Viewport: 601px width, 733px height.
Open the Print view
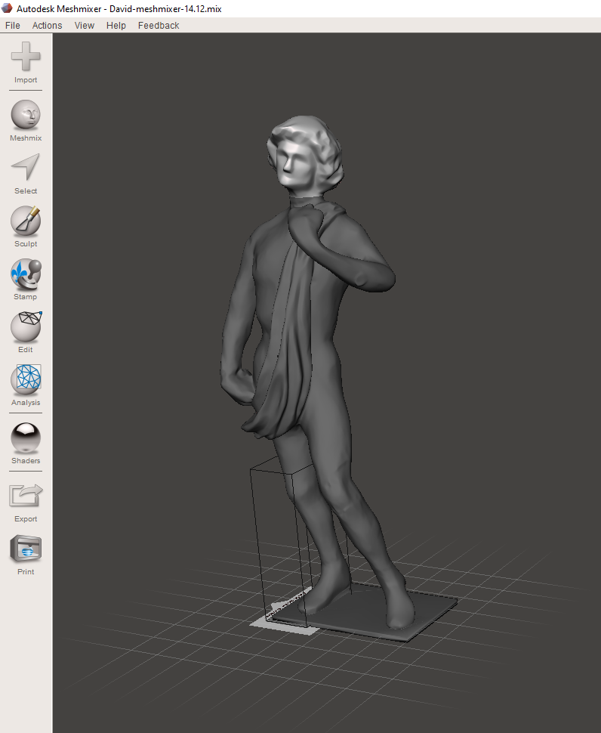coord(26,555)
